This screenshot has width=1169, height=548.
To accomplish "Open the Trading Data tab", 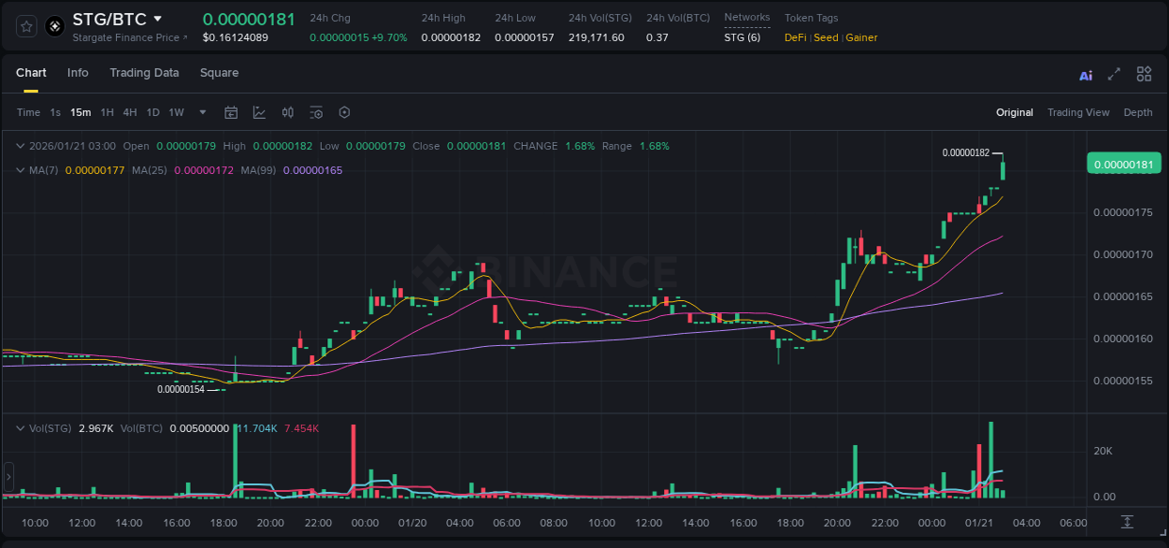I will click(x=144, y=73).
